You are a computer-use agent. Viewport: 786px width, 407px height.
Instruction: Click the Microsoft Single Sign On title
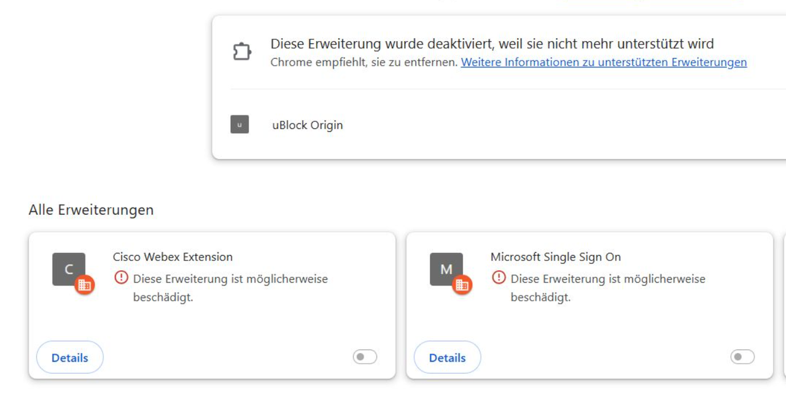(555, 257)
